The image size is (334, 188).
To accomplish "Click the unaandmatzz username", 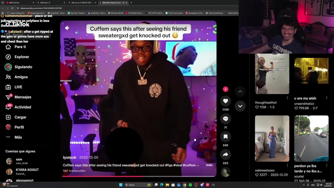I will 304,104.
